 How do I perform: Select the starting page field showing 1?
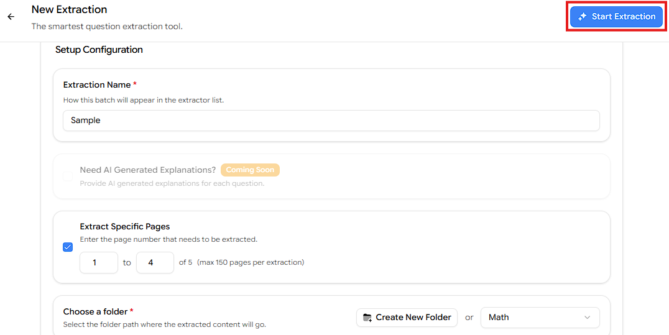pos(99,262)
